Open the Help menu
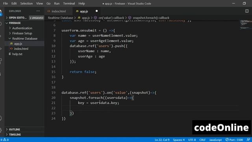This screenshot has height=142, width=252. [82, 4]
